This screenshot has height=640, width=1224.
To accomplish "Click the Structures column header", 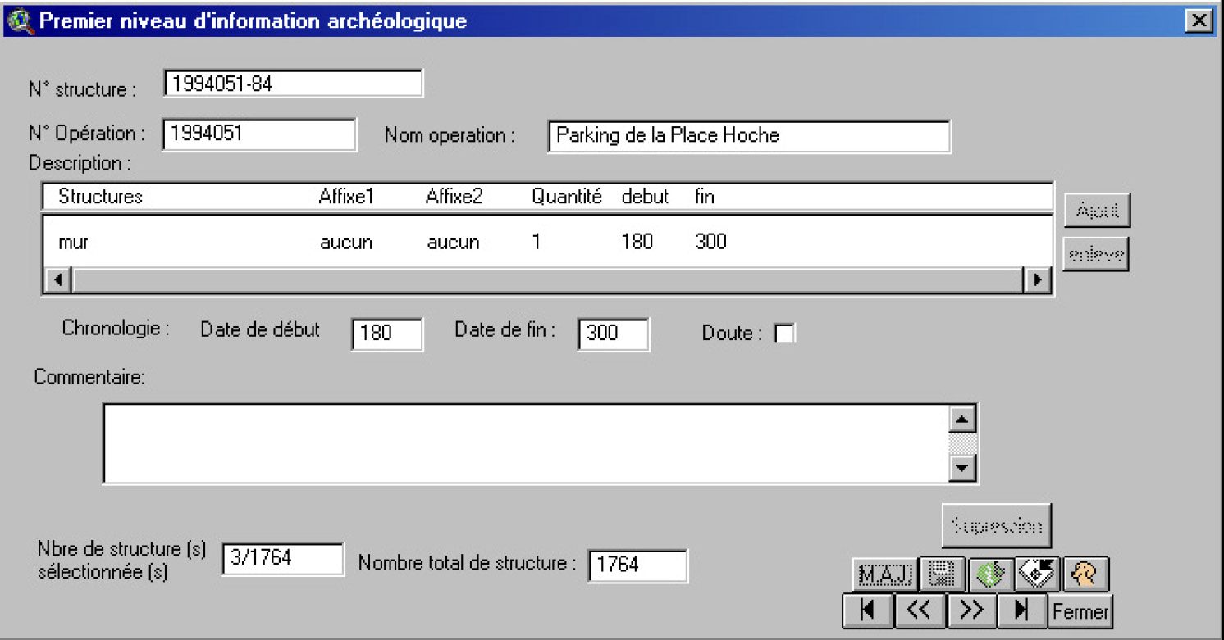I will coord(100,197).
